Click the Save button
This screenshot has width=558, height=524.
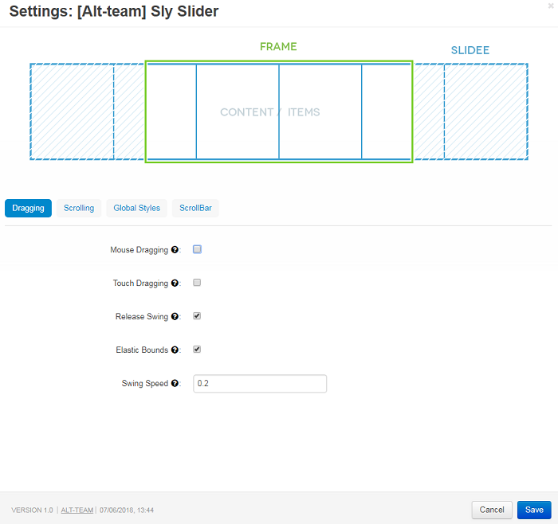[534, 510]
